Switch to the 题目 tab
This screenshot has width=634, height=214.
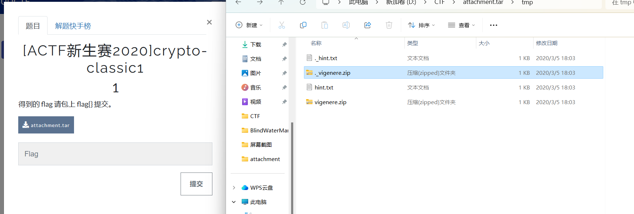(x=33, y=26)
